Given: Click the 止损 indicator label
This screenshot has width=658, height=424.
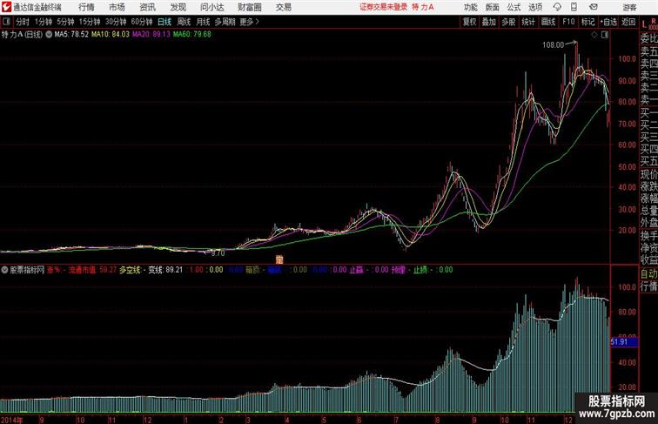Looking at the screenshot, I should click(x=420, y=270).
